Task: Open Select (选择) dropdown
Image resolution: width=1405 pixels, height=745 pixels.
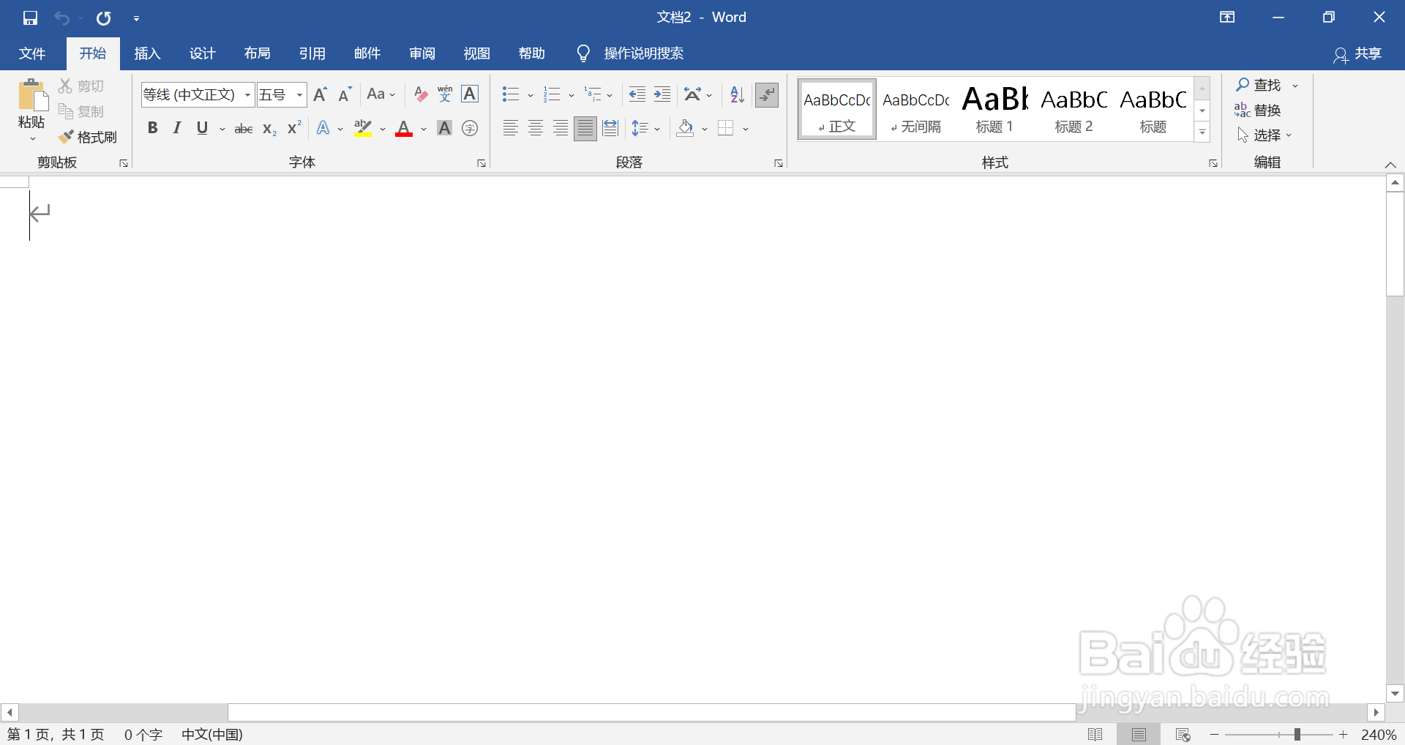Action: pyautogui.click(x=1264, y=135)
